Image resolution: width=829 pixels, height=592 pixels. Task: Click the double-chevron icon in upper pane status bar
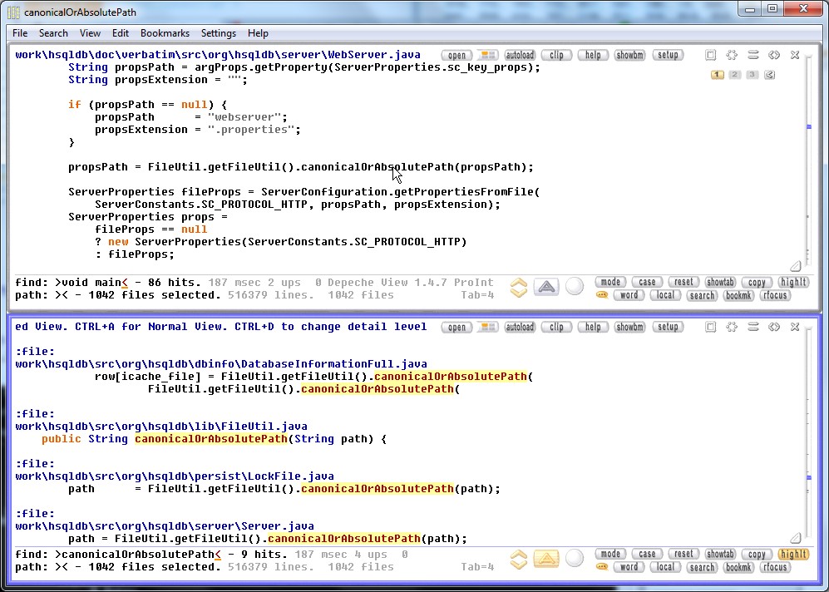518,288
